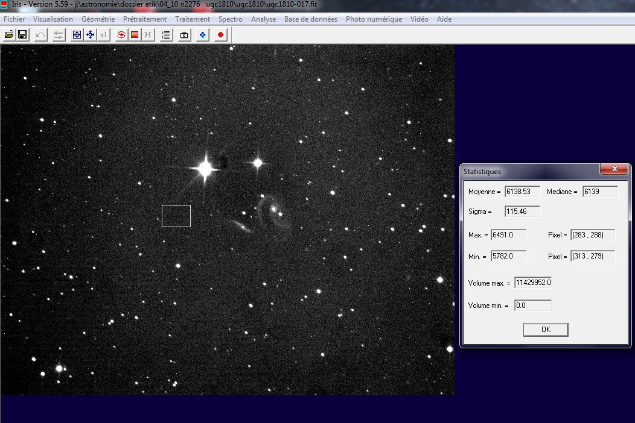Viewport: 635px width, 423px height.
Task: Open the threshold sliders settings icon
Action: (x=59, y=35)
